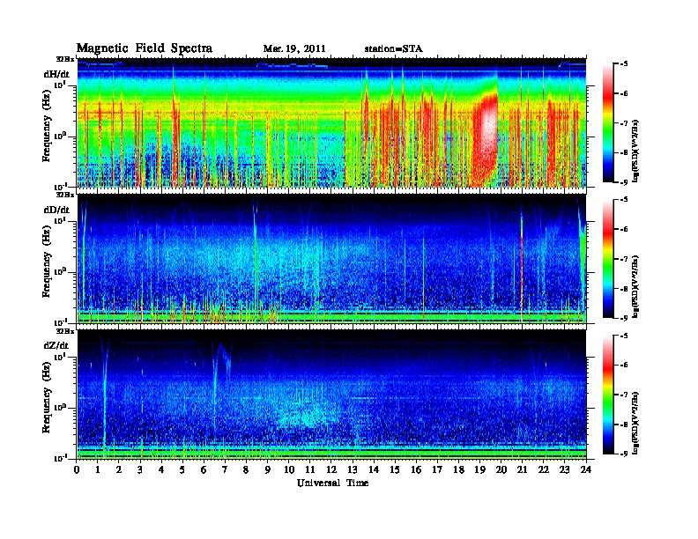Image resolution: width=698 pixels, height=539 pixels.
Task: Click the bottom panel 'Frequency (Hz)' axis label
Action: [46, 397]
